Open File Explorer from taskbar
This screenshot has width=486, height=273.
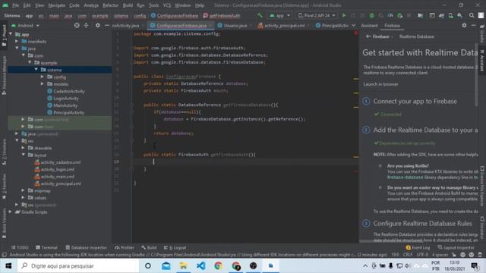coord(183,265)
